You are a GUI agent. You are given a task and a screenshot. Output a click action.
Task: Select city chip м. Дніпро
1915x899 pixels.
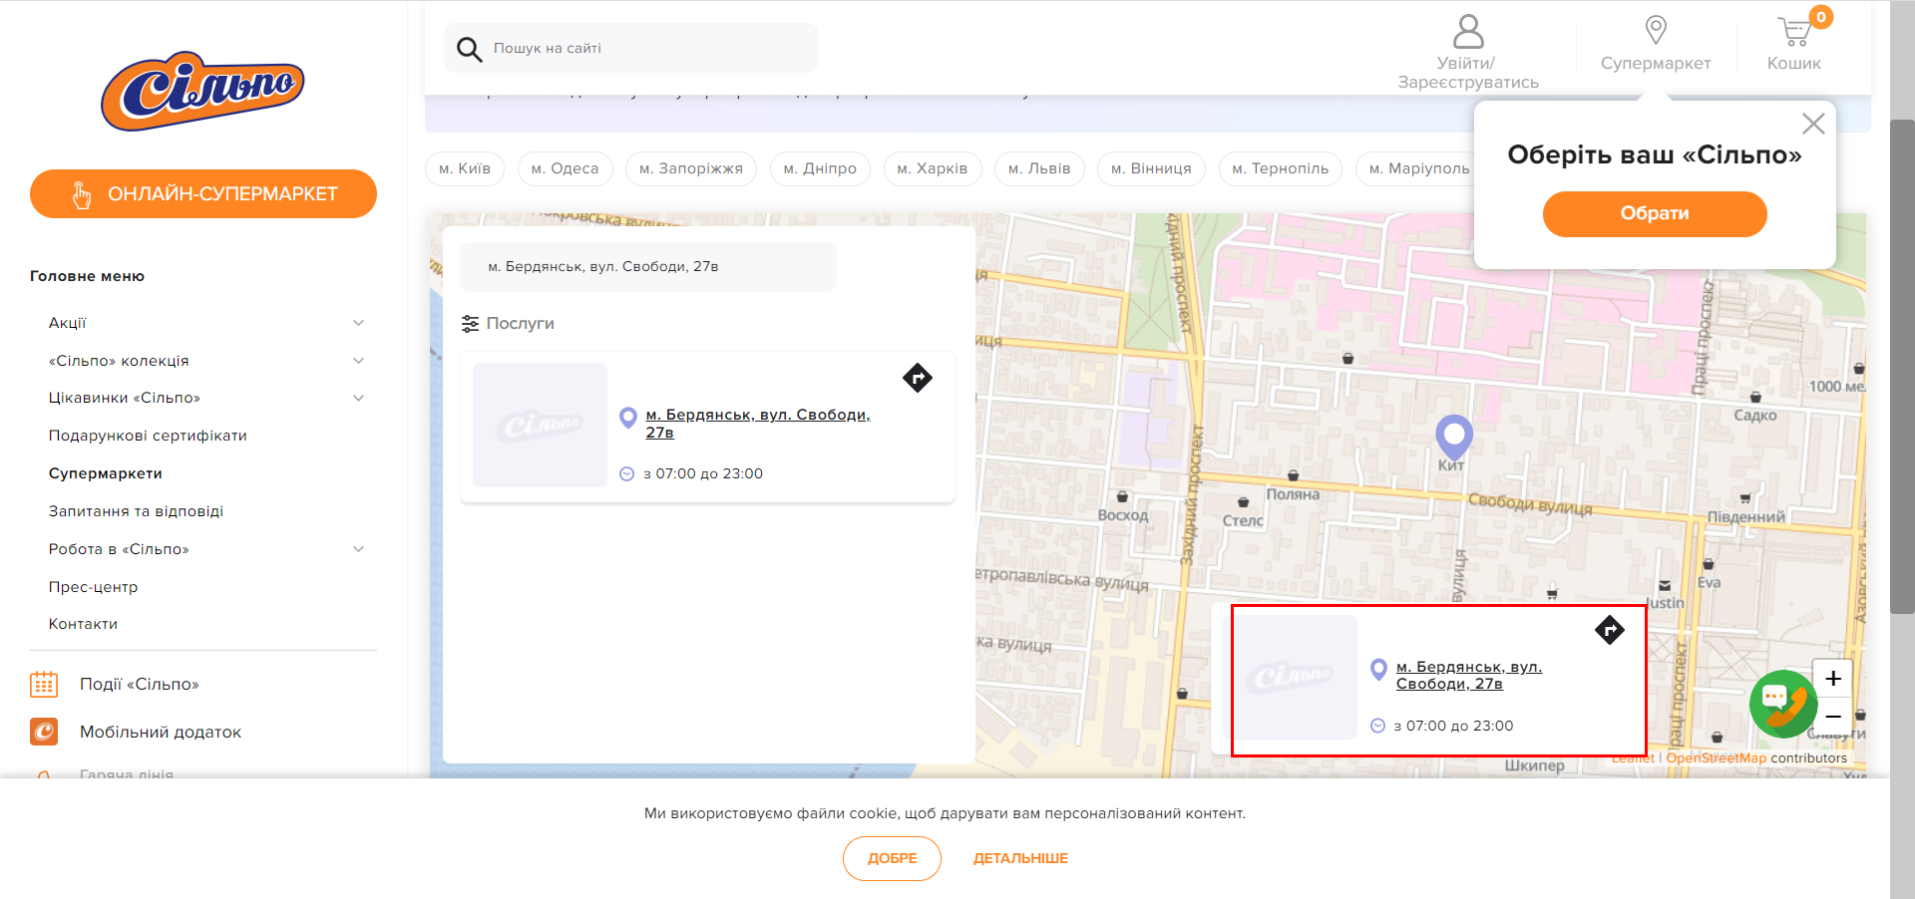tap(820, 168)
